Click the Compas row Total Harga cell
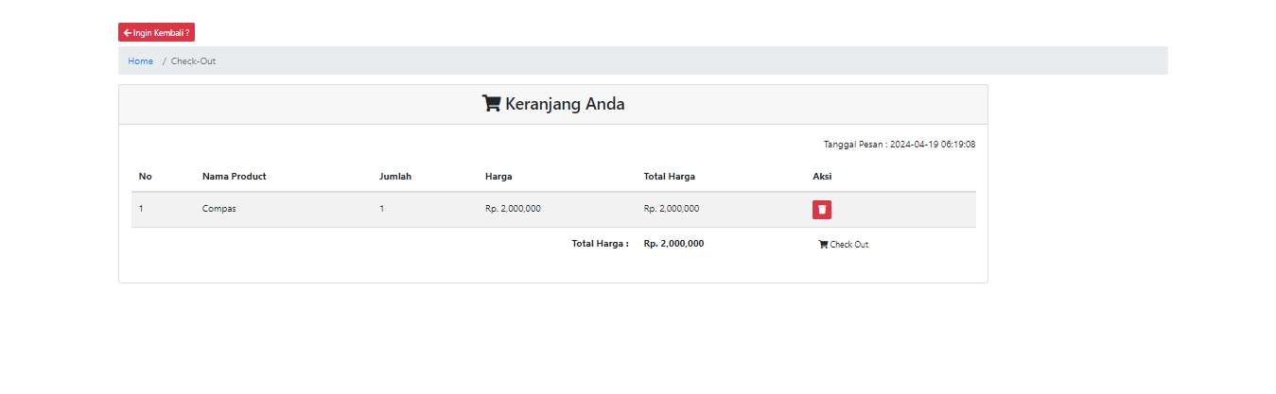The height and width of the screenshot is (394, 1276). click(671, 209)
